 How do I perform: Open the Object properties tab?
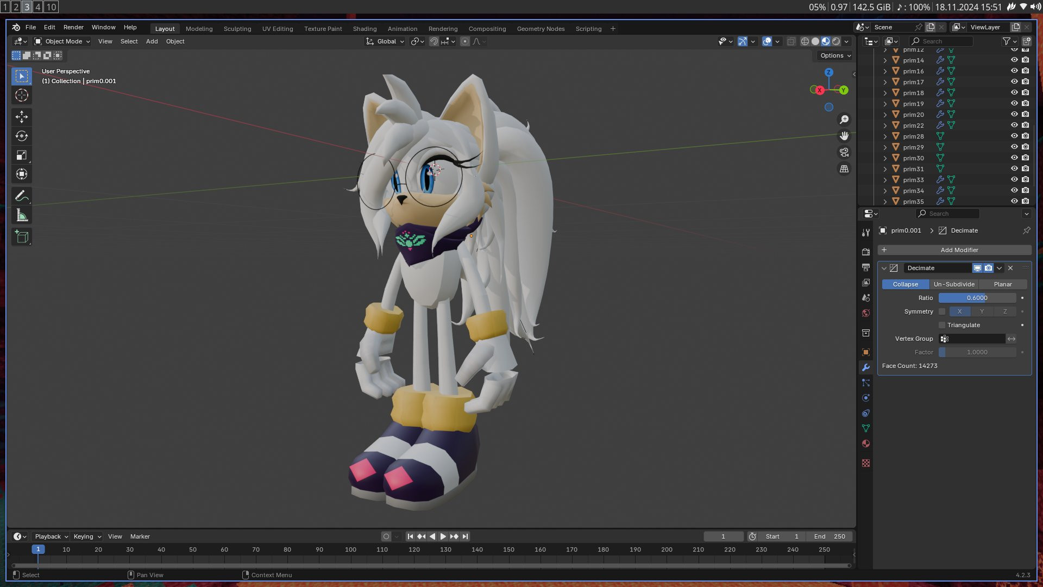pos(866,352)
